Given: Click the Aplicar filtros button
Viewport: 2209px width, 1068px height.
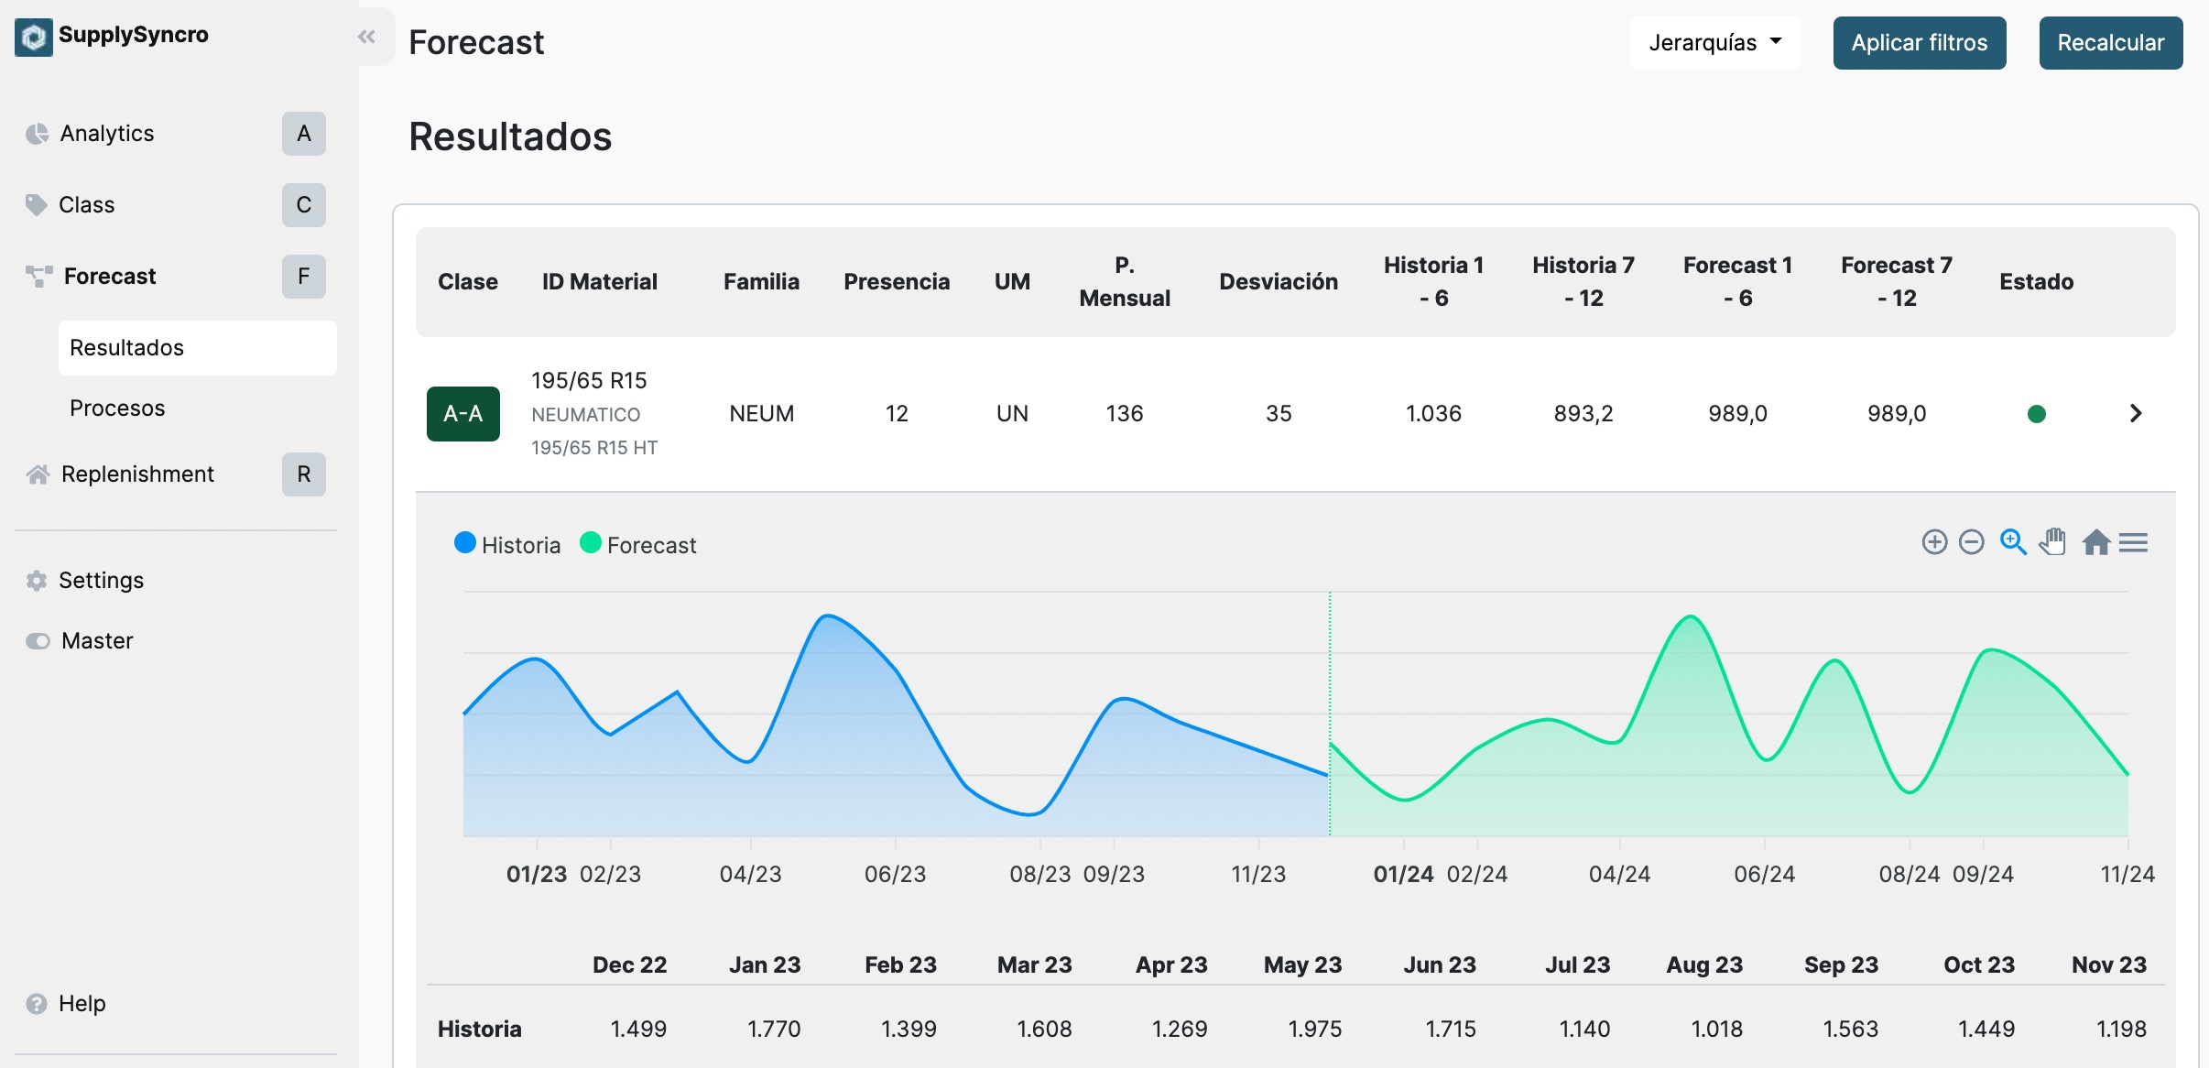Looking at the screenshot, I should [1919, 43].
